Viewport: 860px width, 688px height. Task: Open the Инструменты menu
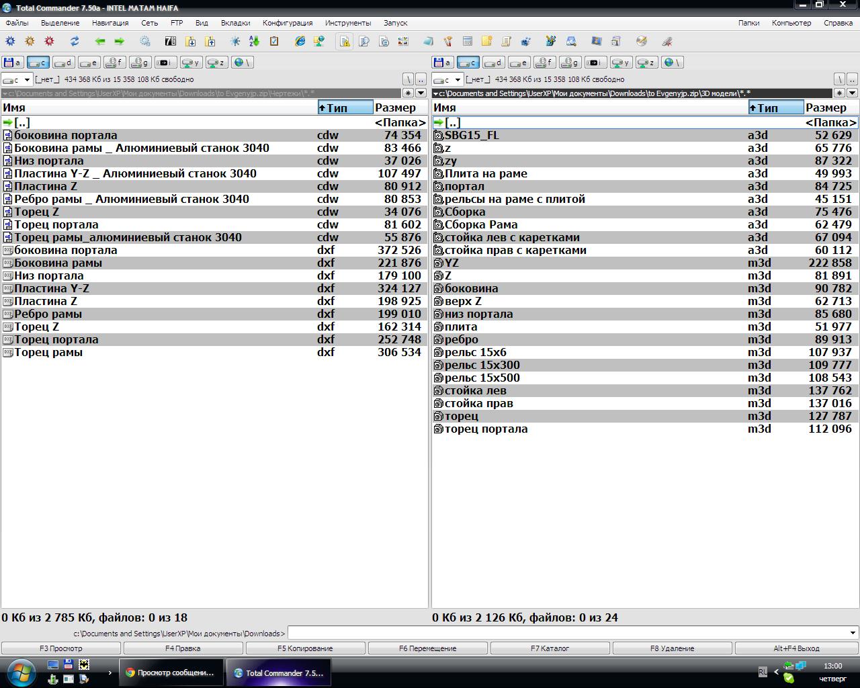tap(348, 23)
